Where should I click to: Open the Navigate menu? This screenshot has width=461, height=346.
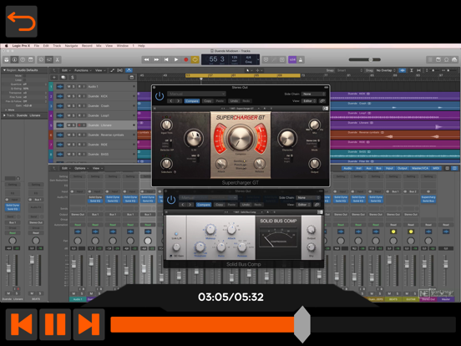[71, 46]
